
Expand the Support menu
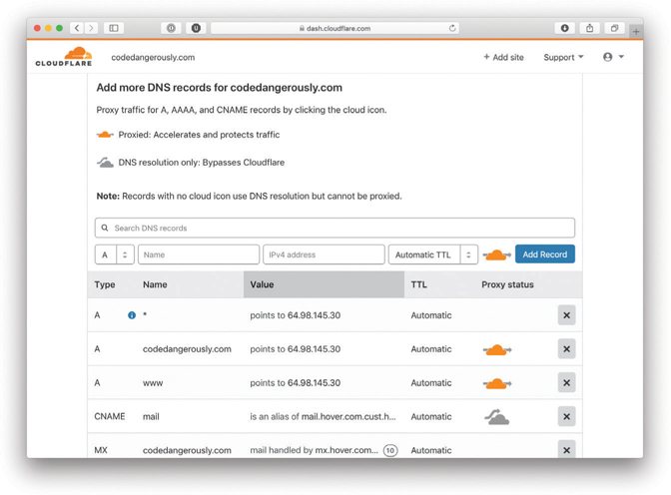coord(563,58)
